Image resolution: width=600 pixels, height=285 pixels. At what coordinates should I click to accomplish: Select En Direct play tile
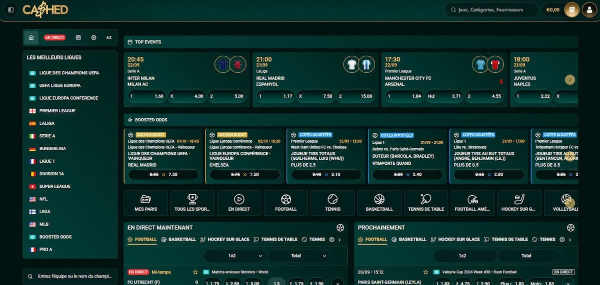239,203
